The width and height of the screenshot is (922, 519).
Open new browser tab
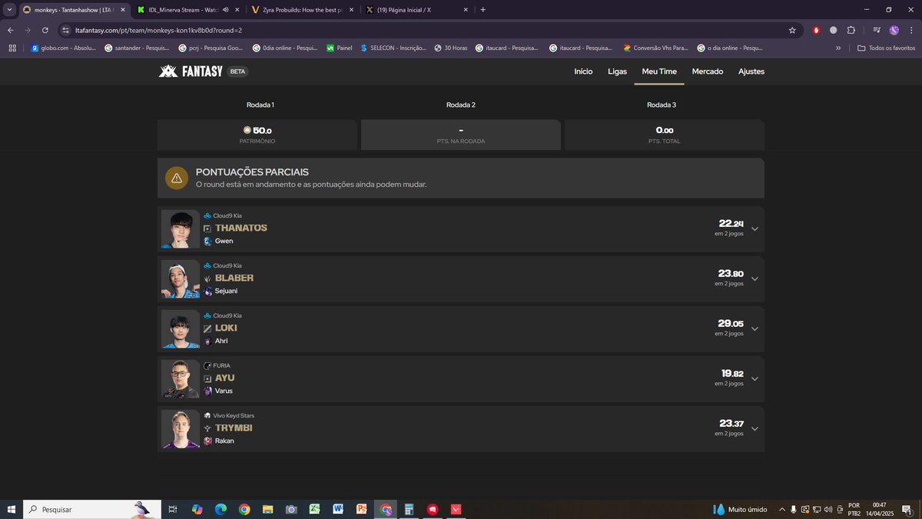click(483, 10)
